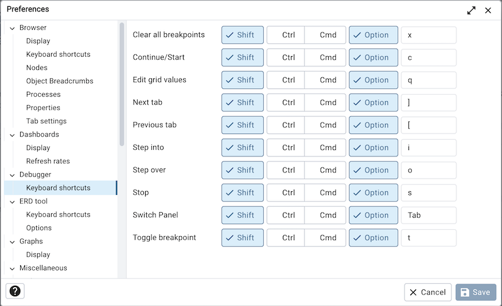Image resolution: width=502 pixels, height=306 pixels.
Task: Enable Ctrl for Continue/Start shortcut
Action: [286, 57]
